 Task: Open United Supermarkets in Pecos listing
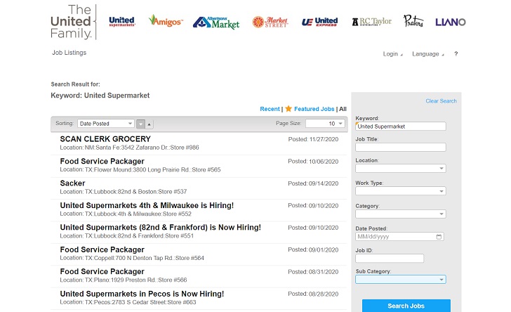click(x=142, y=294)
